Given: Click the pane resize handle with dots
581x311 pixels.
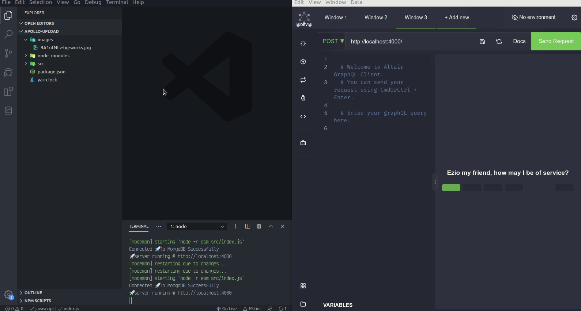Looking at the screenshot, I should (435, 181).
